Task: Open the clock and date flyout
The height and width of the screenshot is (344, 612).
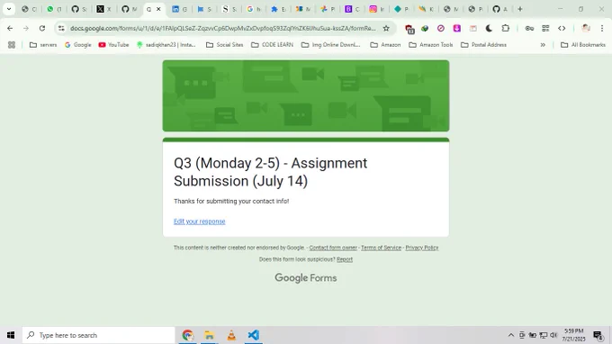Action: pyautogui.click(x=574, y=335)
